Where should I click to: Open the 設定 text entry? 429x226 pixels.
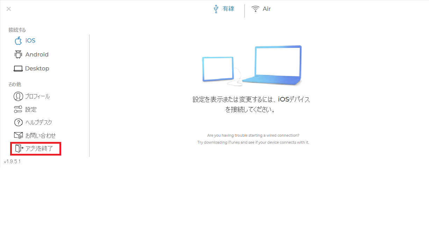tap(31, 110)
